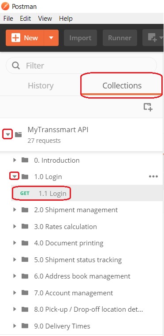Image resolution: width=164 pixels, height=336 pixels.
Task: Open the File menu
Action: (x=8, y=19)
